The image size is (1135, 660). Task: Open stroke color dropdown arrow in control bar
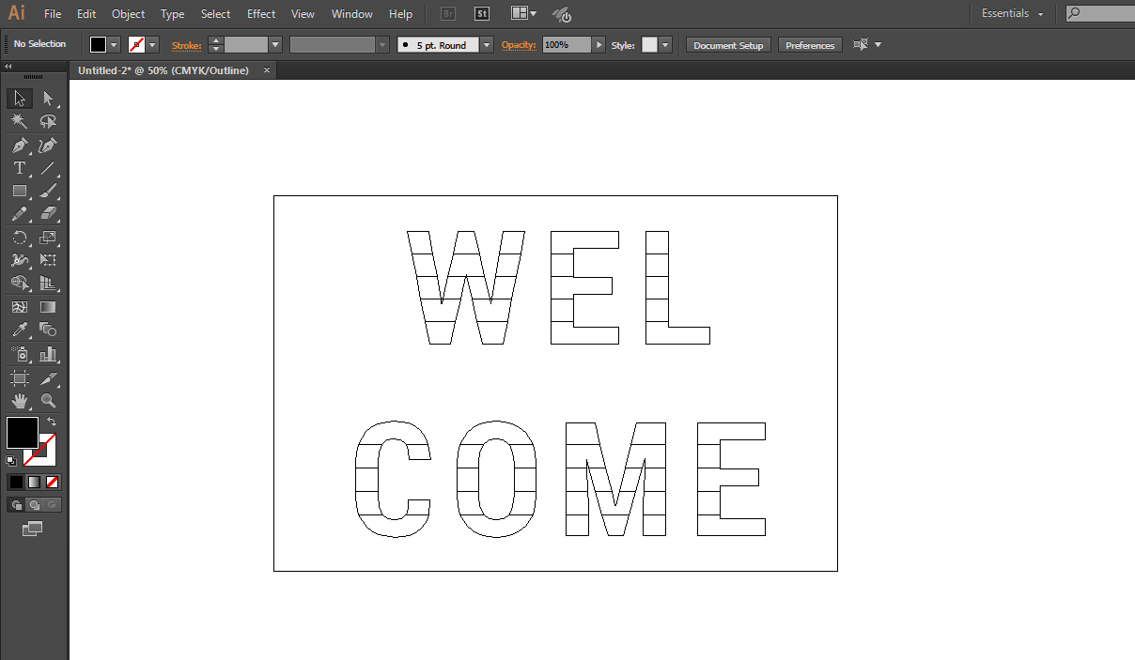click(x=152, y=45)
